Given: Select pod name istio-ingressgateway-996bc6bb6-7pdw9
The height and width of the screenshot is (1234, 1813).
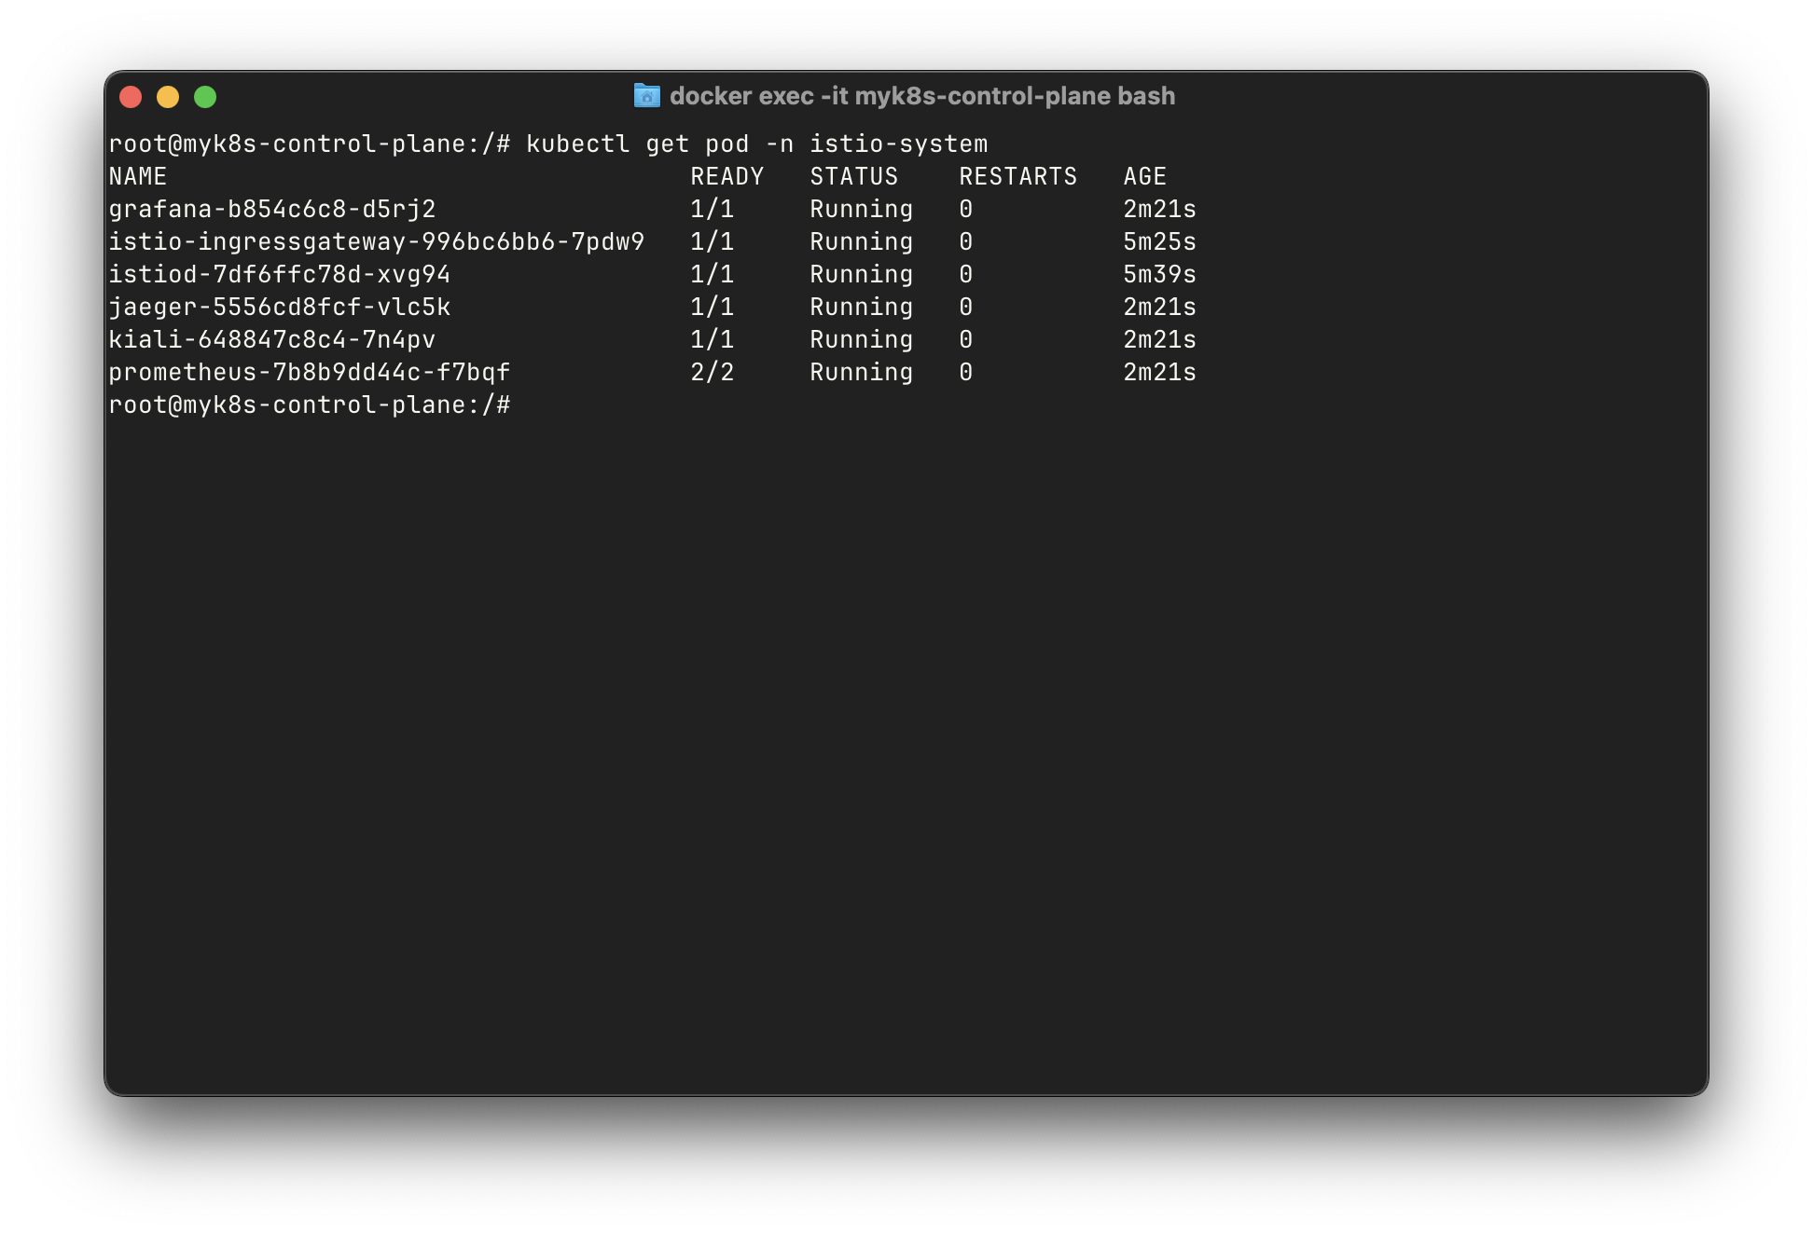Looking at the screenshot, I should pos(377,242).
